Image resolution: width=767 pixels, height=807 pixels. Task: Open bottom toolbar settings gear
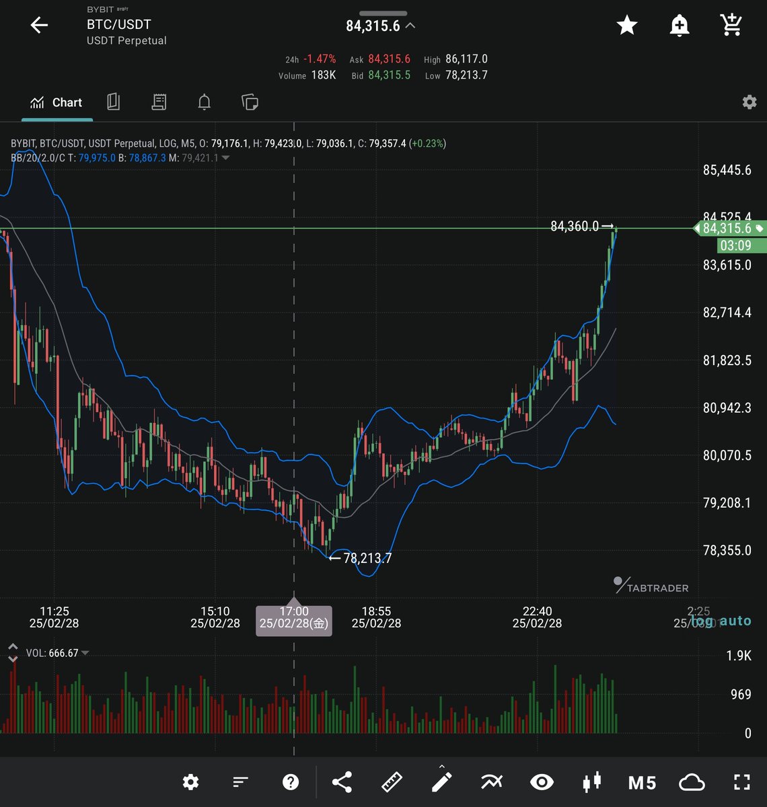coord(190,782)
